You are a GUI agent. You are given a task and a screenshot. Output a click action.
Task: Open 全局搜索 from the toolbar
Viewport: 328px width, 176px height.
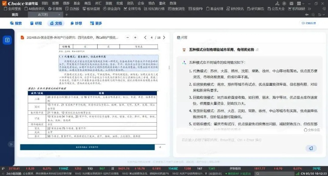pyautogui.click(x=13, y=8)
